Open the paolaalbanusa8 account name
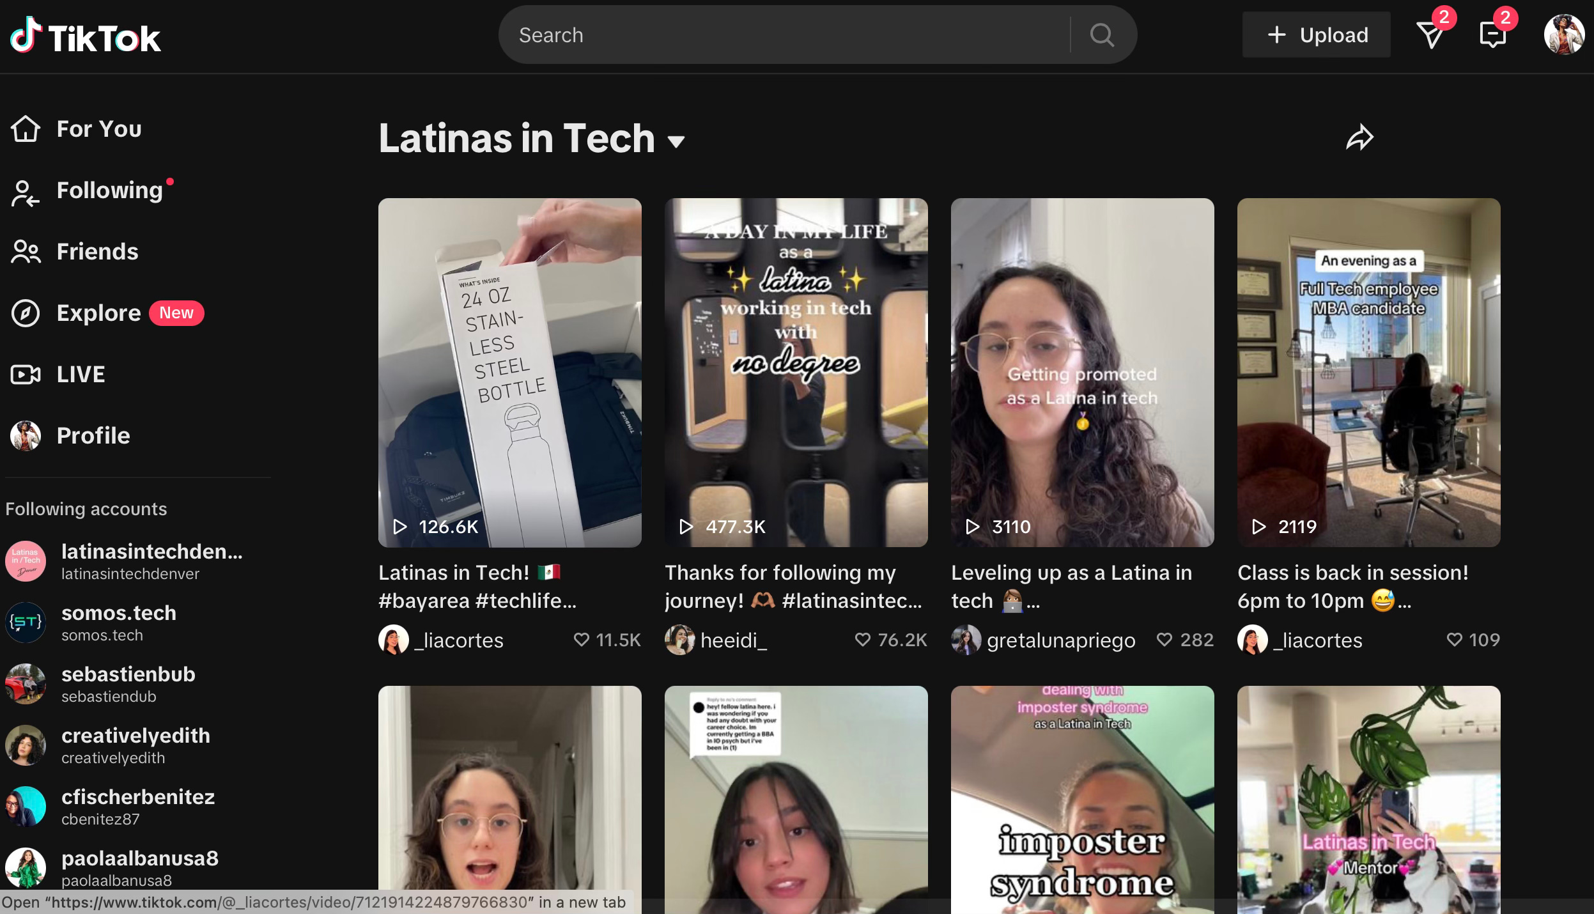The height and width of the screenshot is (914, 1594). point(140,858)
